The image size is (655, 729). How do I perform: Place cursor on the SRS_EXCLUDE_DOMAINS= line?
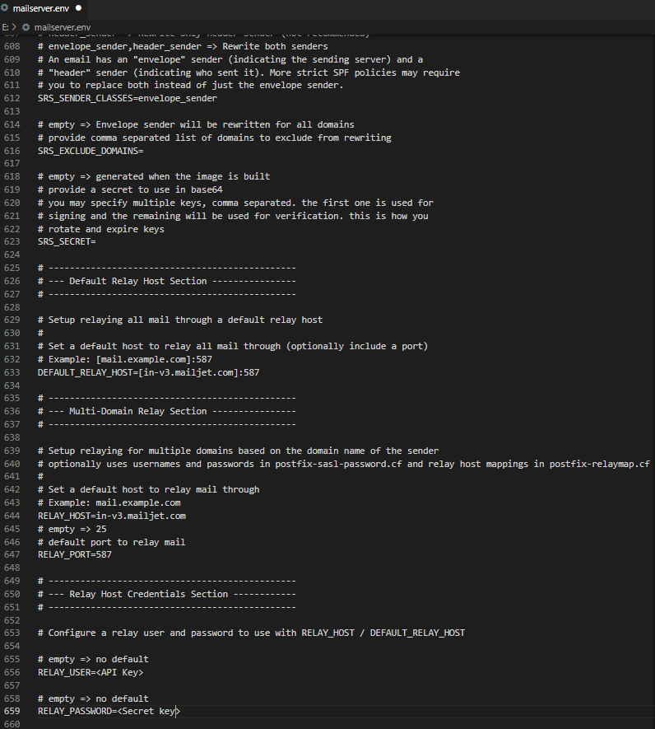pos(90,151)
